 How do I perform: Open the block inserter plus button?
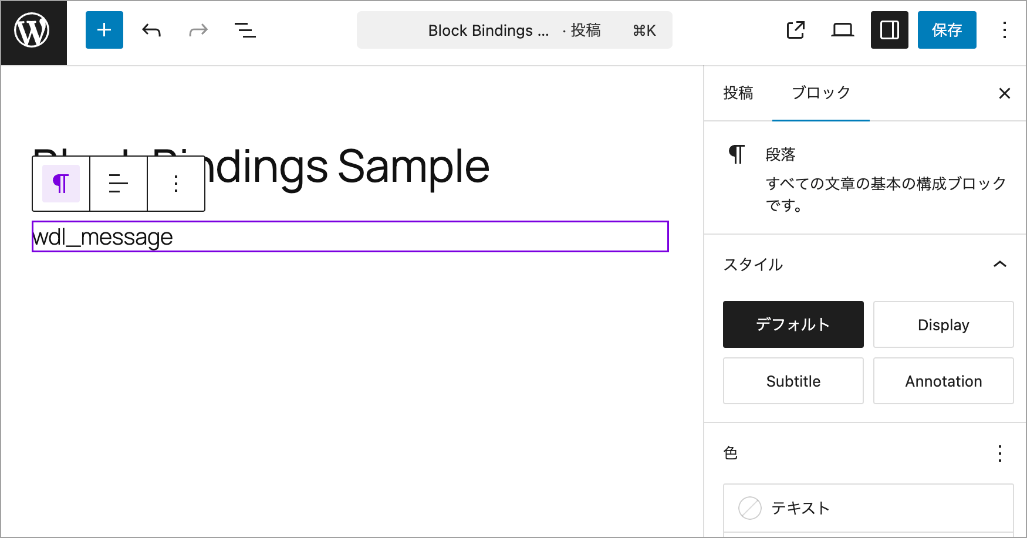point(104,30)
